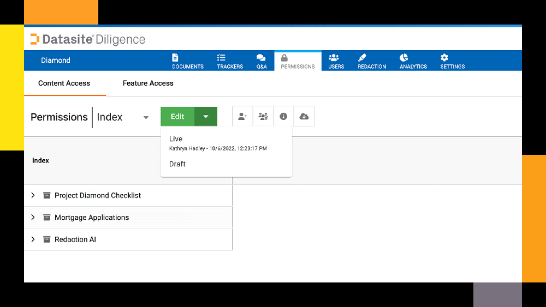546x307 pixels.
Task: Select the Project Diamond Checklist label
Action: 98,195
